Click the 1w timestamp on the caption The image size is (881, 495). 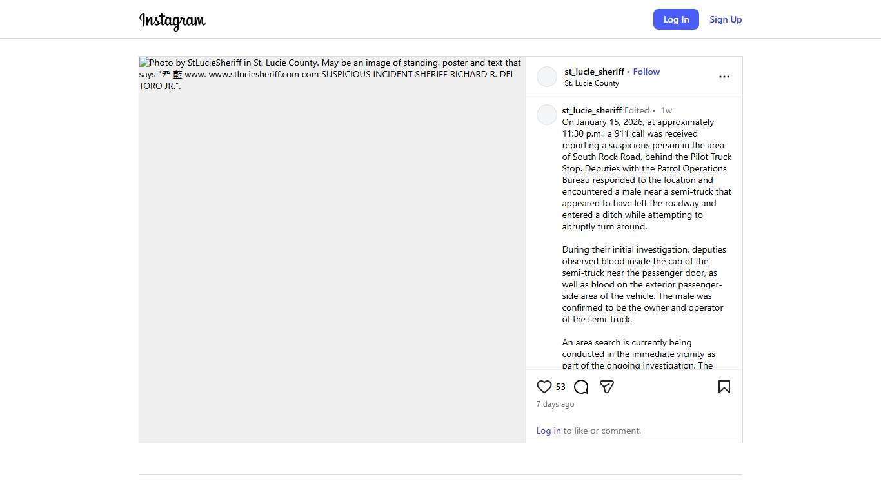[666, 110]
